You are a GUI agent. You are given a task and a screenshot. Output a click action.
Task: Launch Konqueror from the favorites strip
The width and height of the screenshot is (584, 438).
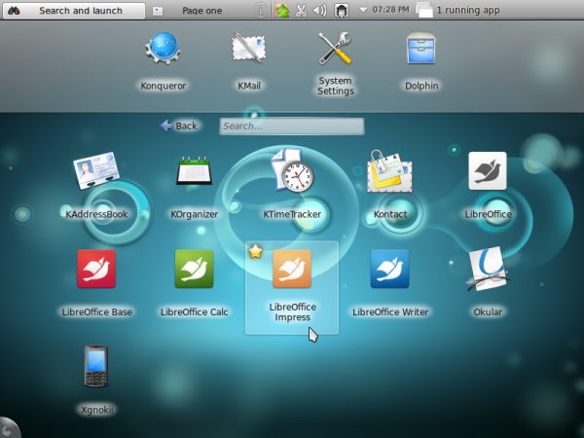click(x=164, y=49)
